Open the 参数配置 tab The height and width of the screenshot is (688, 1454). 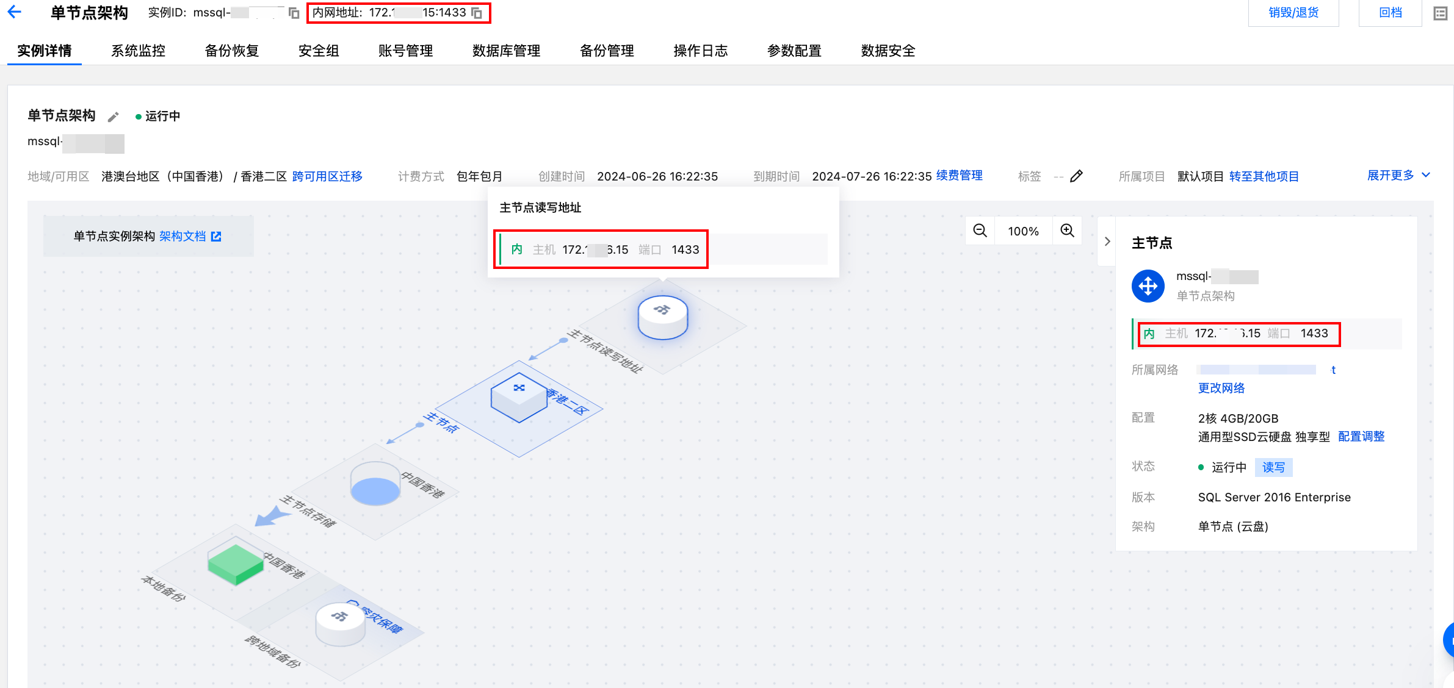pos(794,51)
